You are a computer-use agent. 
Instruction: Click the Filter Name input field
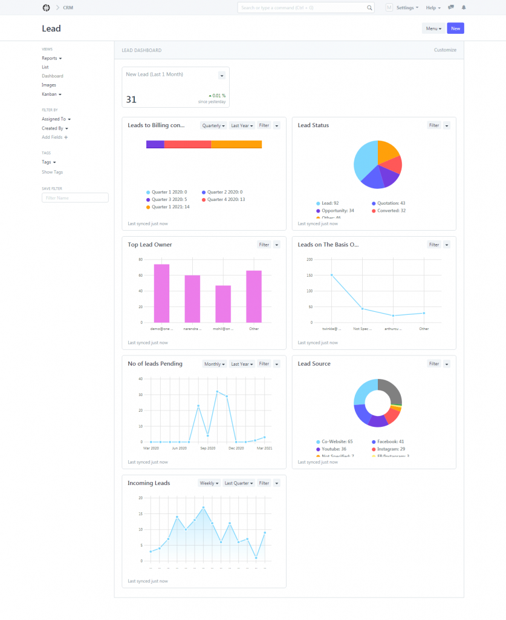click(75, 197)
